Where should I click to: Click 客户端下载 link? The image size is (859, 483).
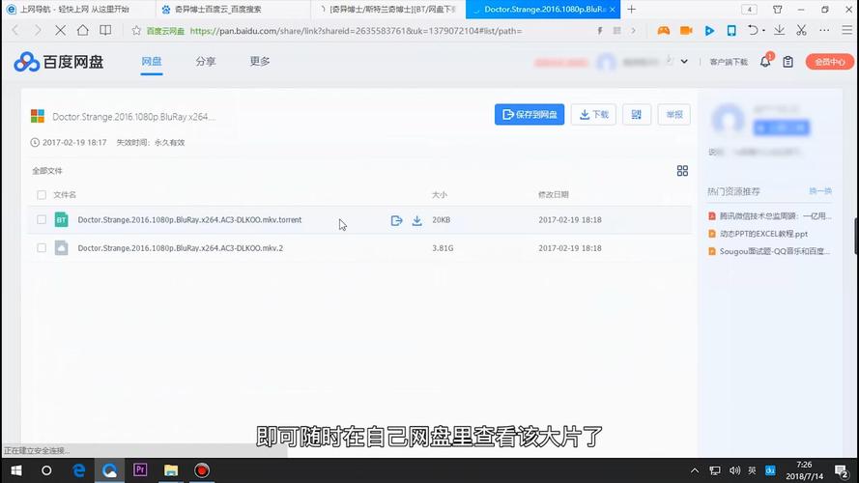tap(729, 62)
